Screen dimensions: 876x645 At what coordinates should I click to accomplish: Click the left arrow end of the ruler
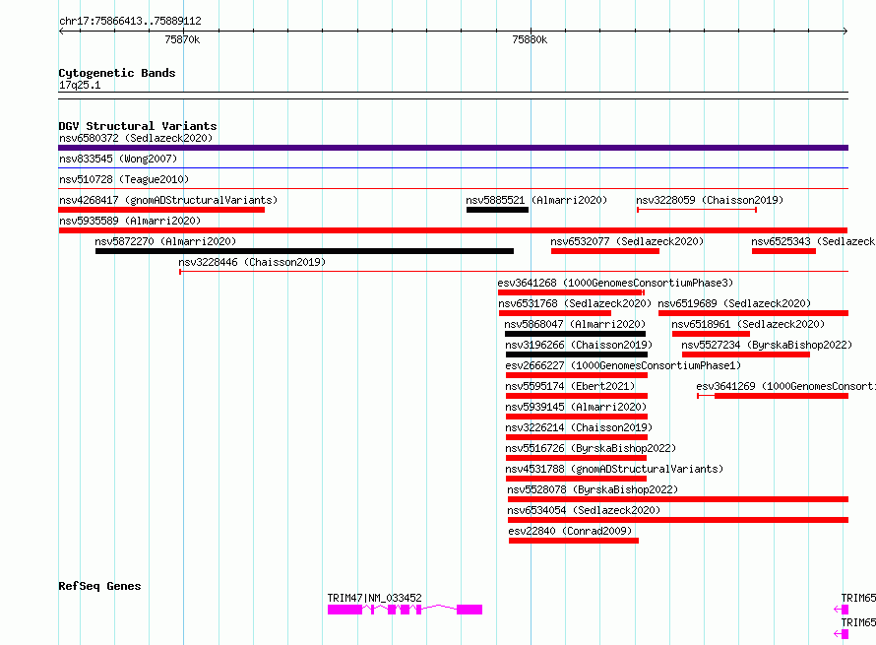point(61,31)
